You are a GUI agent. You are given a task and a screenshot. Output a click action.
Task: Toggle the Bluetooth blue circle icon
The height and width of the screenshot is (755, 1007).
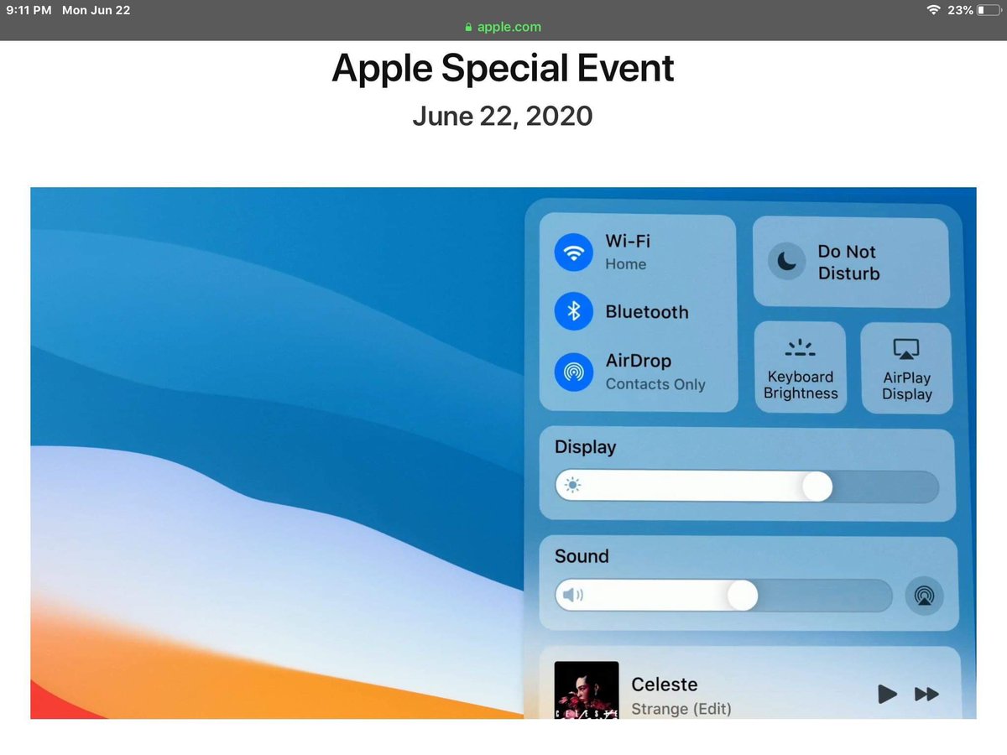(574, 312)
